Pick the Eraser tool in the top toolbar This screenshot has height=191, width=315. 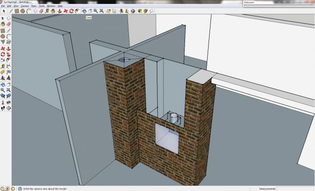[x=41, y=11]
